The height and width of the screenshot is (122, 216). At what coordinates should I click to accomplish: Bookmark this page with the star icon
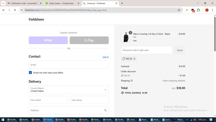[179, 10]
